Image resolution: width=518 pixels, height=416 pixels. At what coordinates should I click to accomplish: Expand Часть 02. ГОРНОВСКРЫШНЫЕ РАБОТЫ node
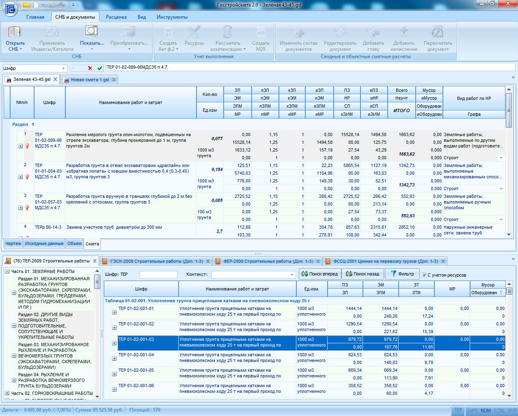[x=7, y=393]
